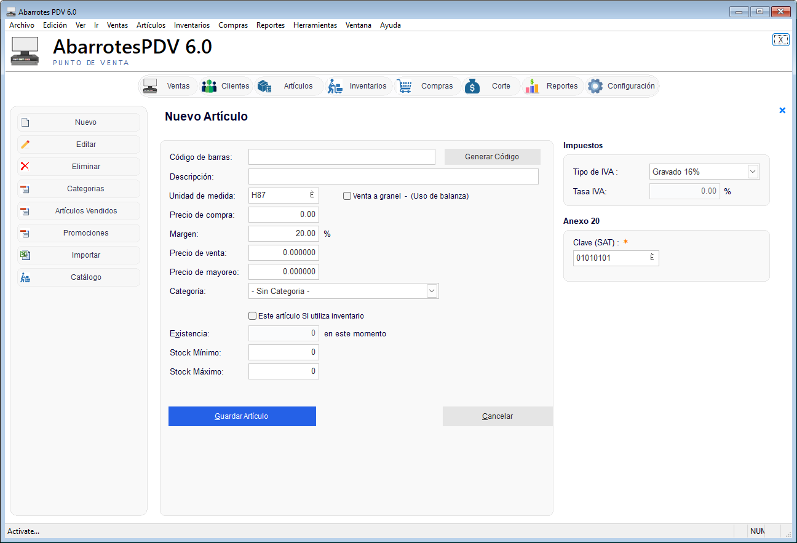Open the Archivo menu
797x543 pixels.
click(x=22, y=25)
